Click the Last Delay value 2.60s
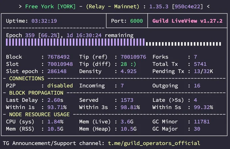Viewport: 230px width, 149px height. pyautogui.click(x=55, y=100)
